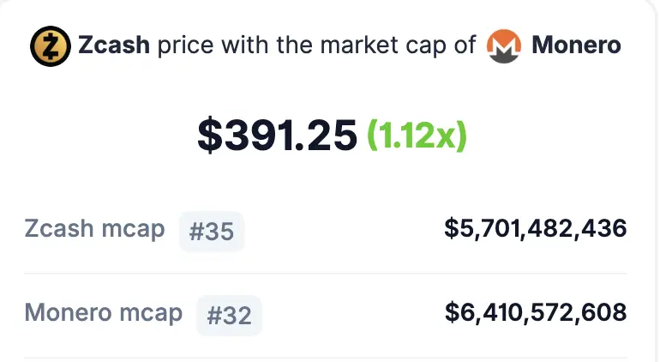This screenshot has height=362, width=660.
Task: Select the $6,410,572,608 Monero market cap value
Action: tap(536, 313)
